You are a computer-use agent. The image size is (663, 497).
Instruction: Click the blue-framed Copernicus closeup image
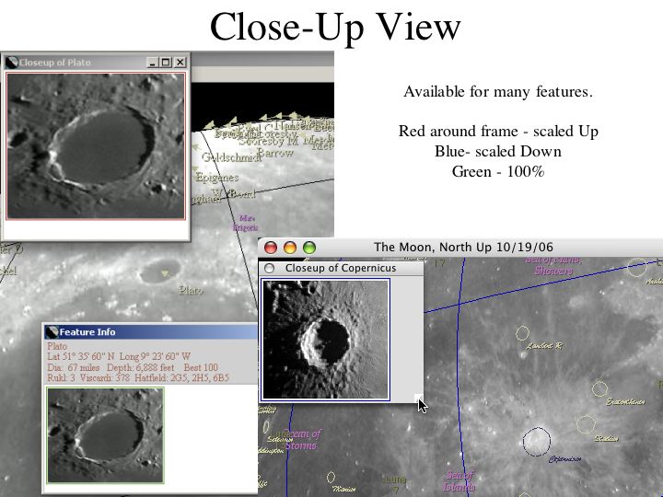[x=326, y=340]
